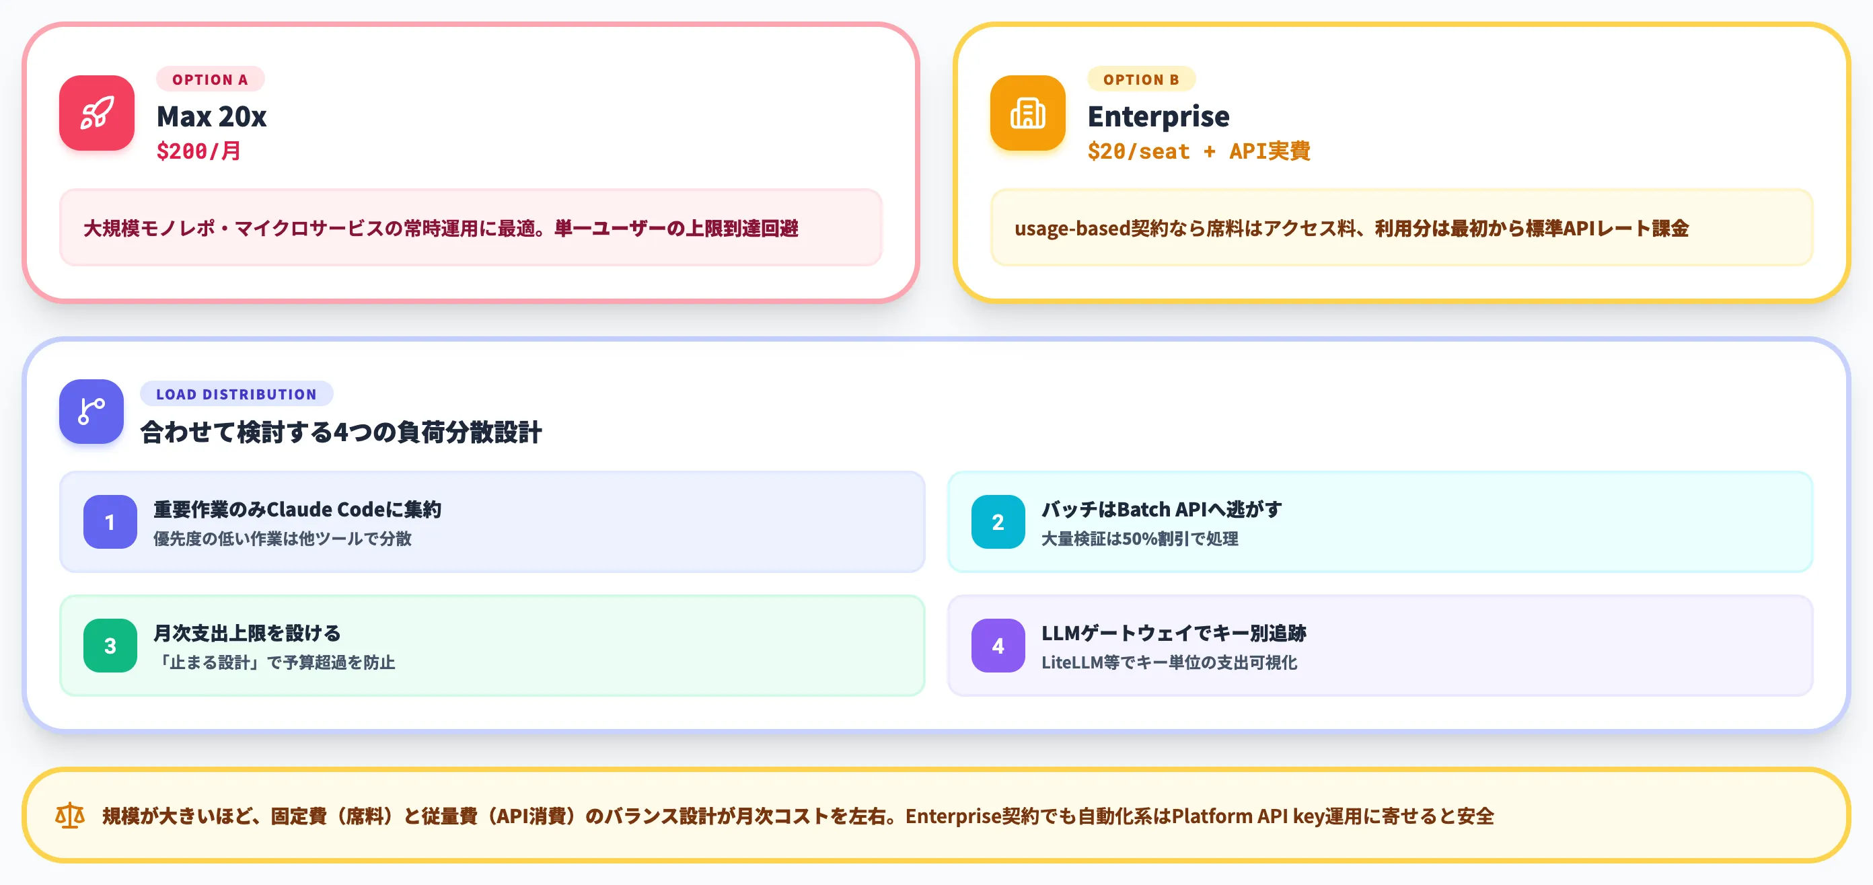Image resolution: width=1873 pixels, height=885 pixels.
Task: Click the Enterprise heading
Action: tap(1159, 116)
